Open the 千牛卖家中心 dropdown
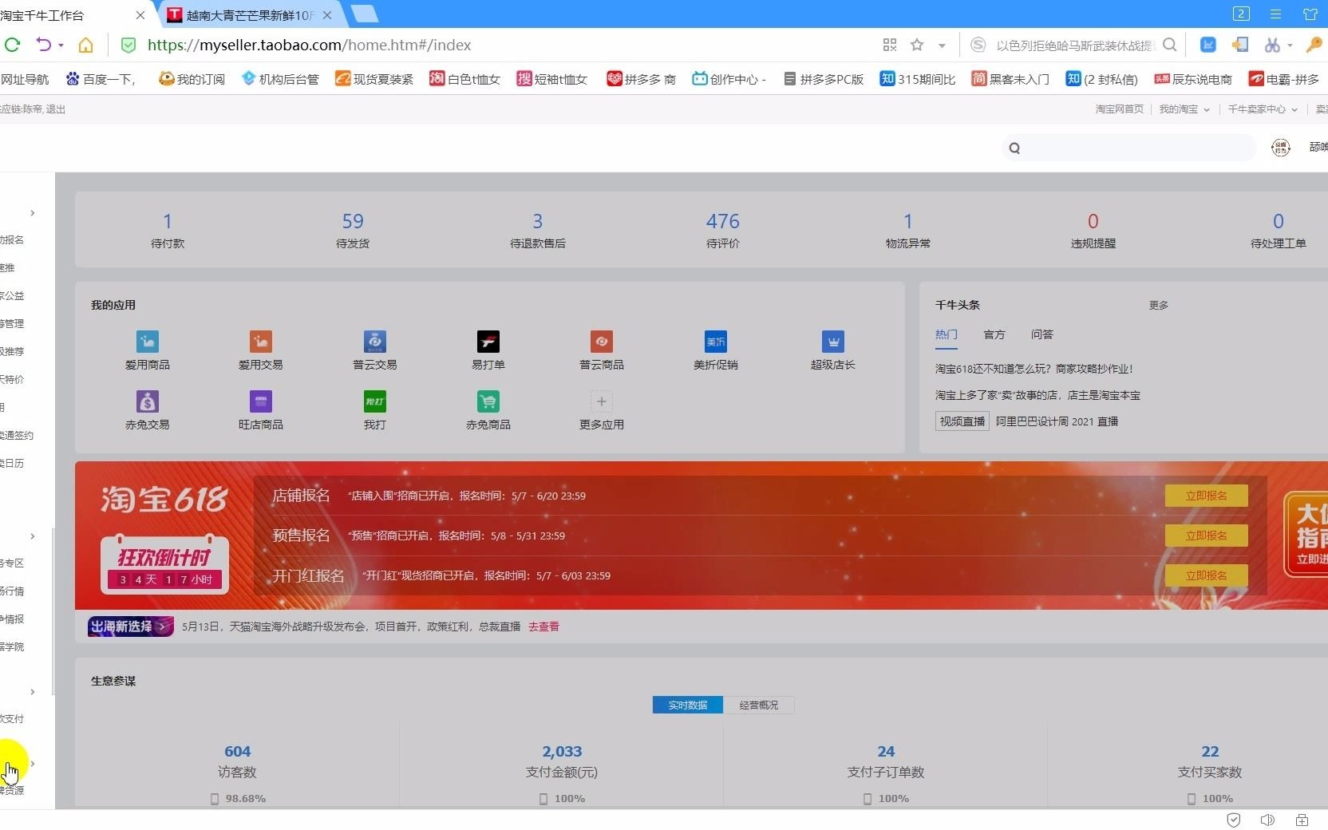The height and width of the screenshot is (830, 1328). pyautogui.click(x=1263, y=109)
